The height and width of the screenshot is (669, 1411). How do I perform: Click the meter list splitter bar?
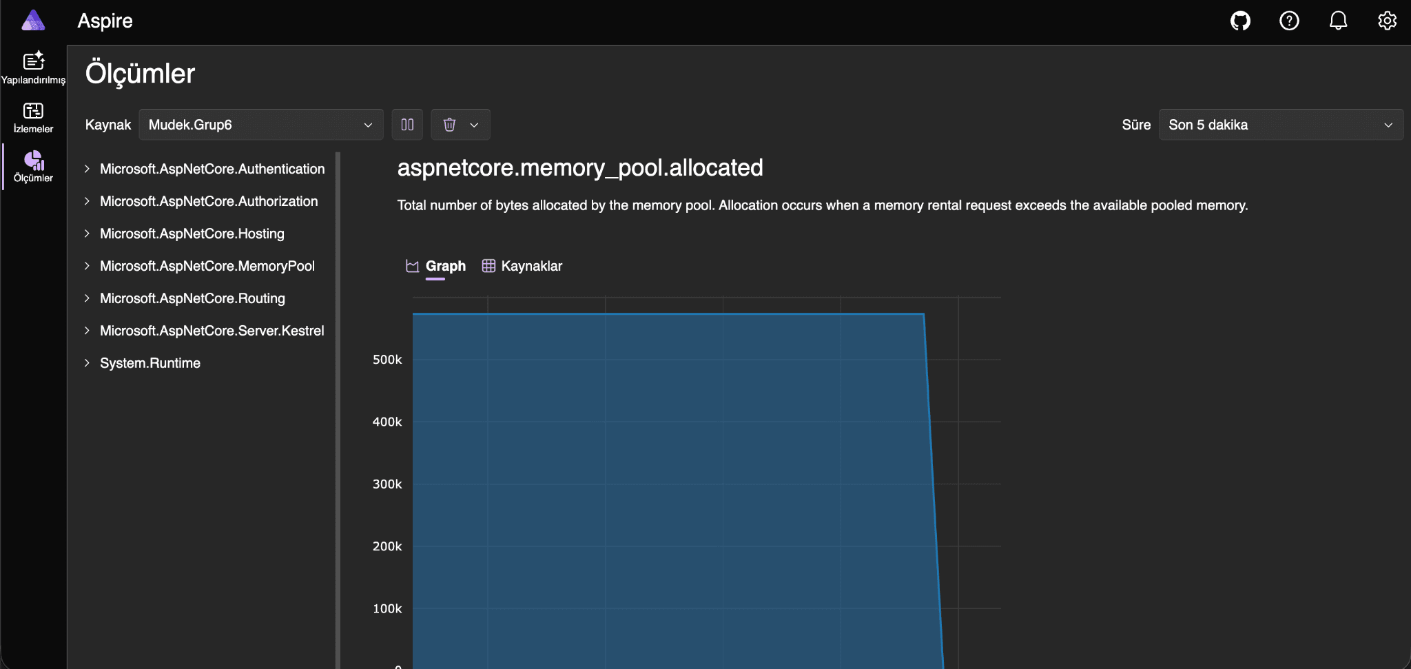point(338,410)
